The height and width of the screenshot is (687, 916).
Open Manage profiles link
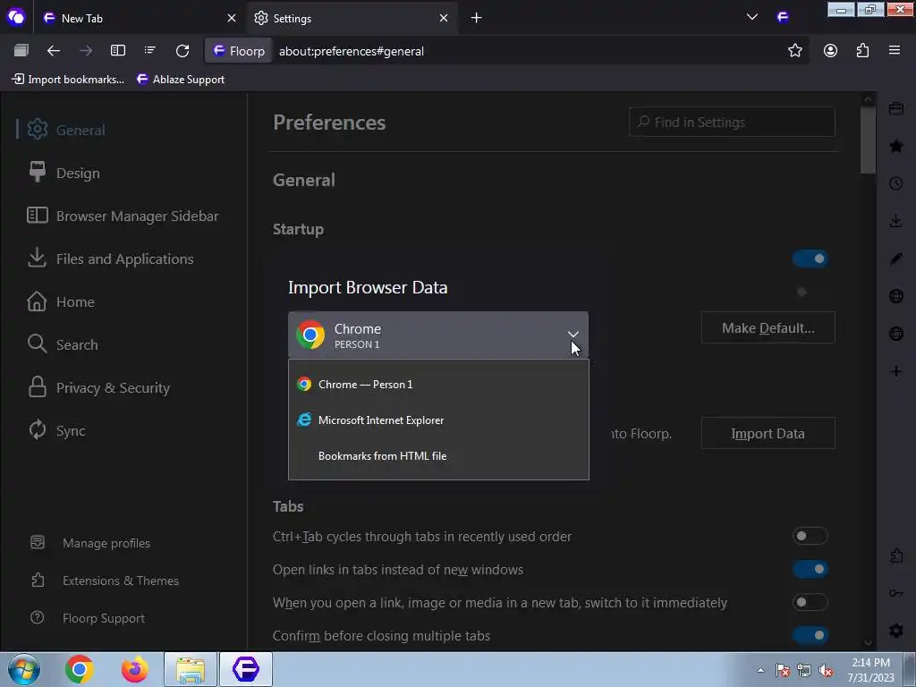click(x=106, y=543)
